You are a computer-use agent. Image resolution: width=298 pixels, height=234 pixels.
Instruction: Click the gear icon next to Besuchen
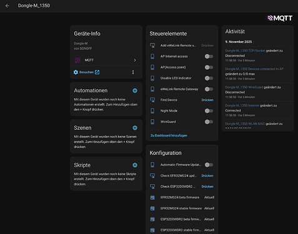coord(76,72)
